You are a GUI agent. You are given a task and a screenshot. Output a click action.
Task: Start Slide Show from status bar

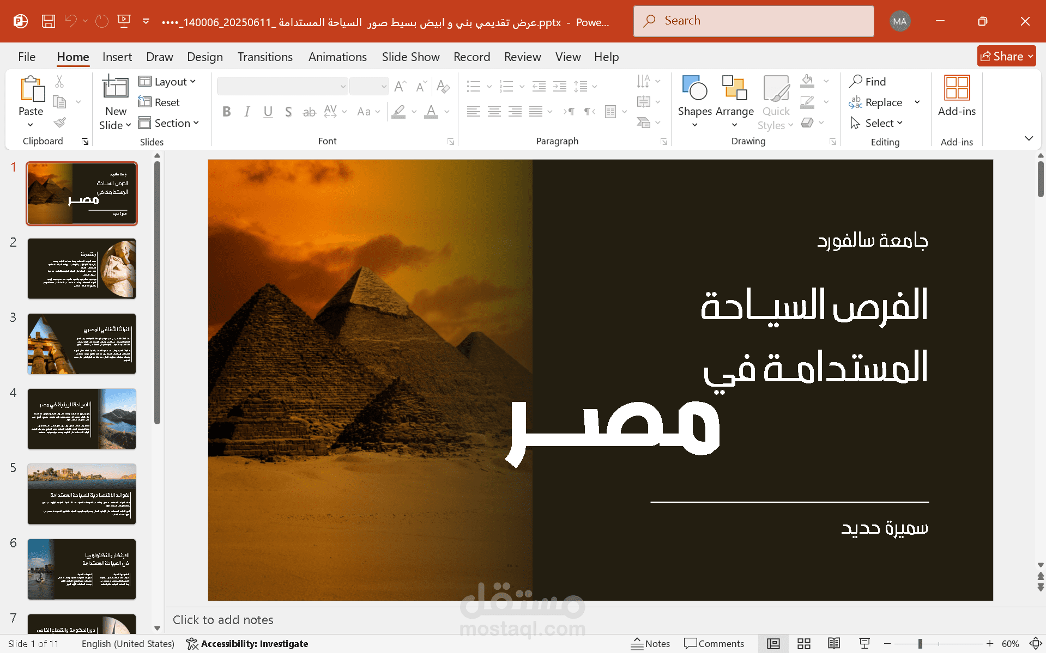click(864, 644)
